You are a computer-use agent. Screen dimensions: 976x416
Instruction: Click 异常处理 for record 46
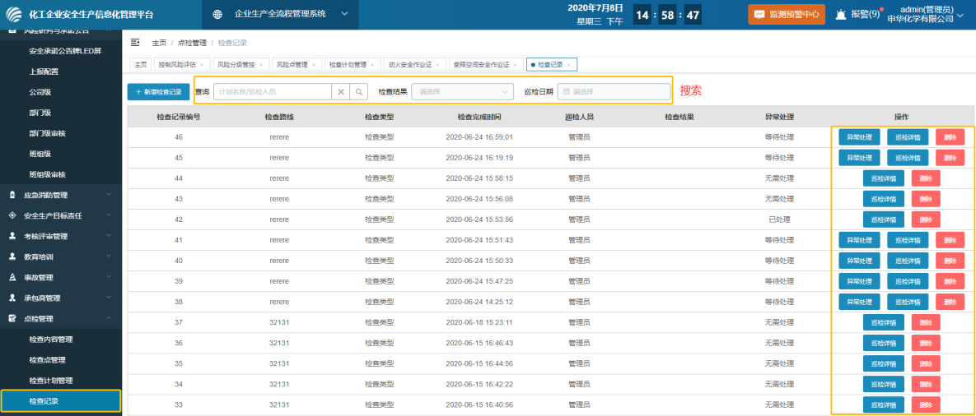click(x=859, y=137)
